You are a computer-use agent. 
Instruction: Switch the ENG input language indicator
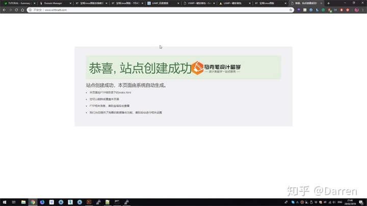point(340,202)
